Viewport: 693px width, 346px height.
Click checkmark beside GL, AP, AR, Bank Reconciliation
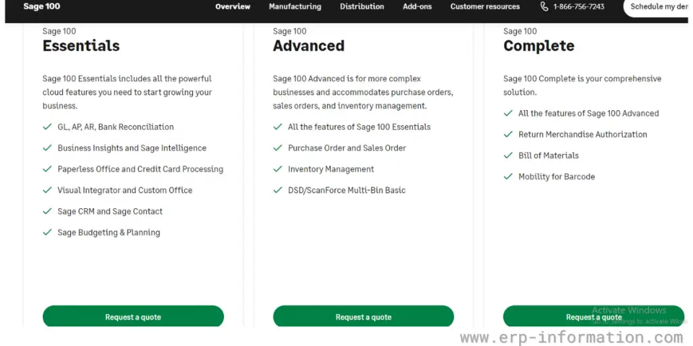pos(47,126)
